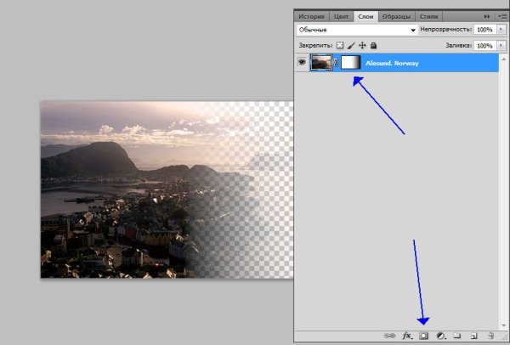This screenshot has height=345, width=510.
Task: Expand the Непрозрачность opacity slider arrow
Action: click(501, 29)
